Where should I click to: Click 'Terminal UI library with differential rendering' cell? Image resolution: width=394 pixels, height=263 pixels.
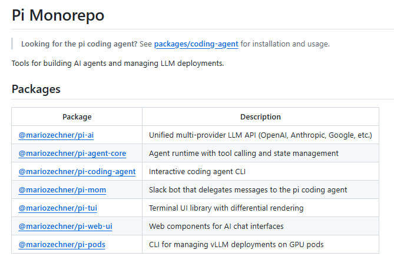[260, 208]
